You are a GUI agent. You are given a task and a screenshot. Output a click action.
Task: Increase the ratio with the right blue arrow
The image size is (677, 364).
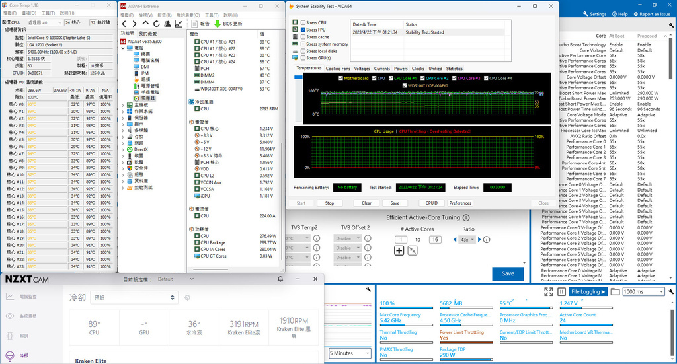pos(479,240)
